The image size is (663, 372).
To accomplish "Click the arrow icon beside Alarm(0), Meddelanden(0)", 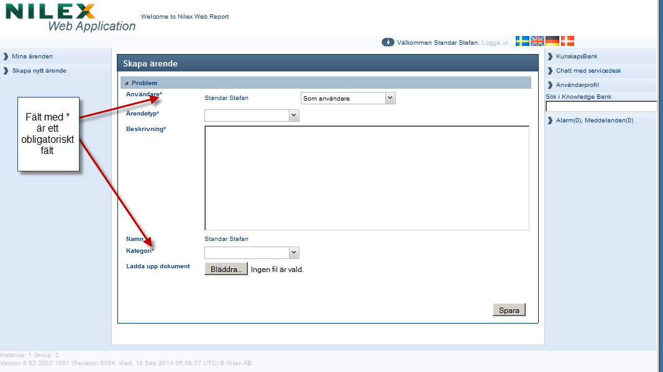I will point(550,120).
